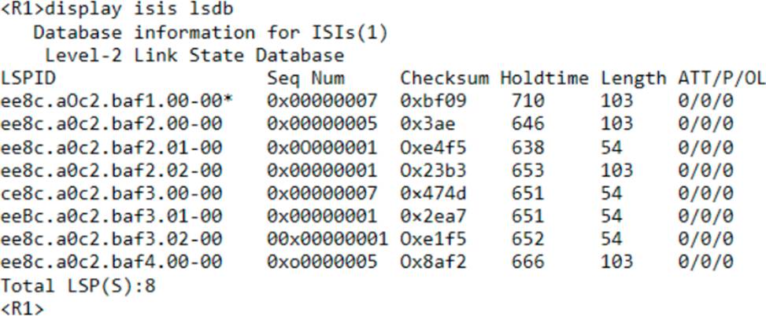Select checksum value 0x474d
Viewport: 766px width, 316px height.
point(433,193)
